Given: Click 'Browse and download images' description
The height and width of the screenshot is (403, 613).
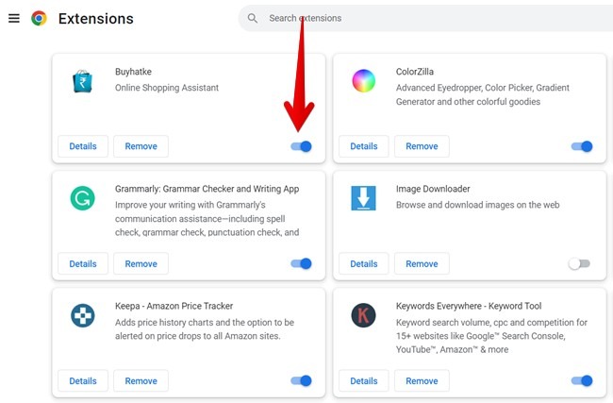Looking at the screenshot, I should 477,205.
